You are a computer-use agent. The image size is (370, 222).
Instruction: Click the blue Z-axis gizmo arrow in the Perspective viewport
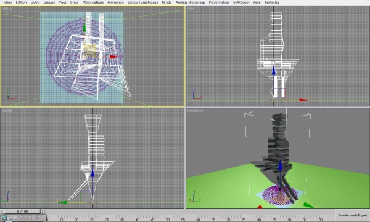(x=281, y=165)
